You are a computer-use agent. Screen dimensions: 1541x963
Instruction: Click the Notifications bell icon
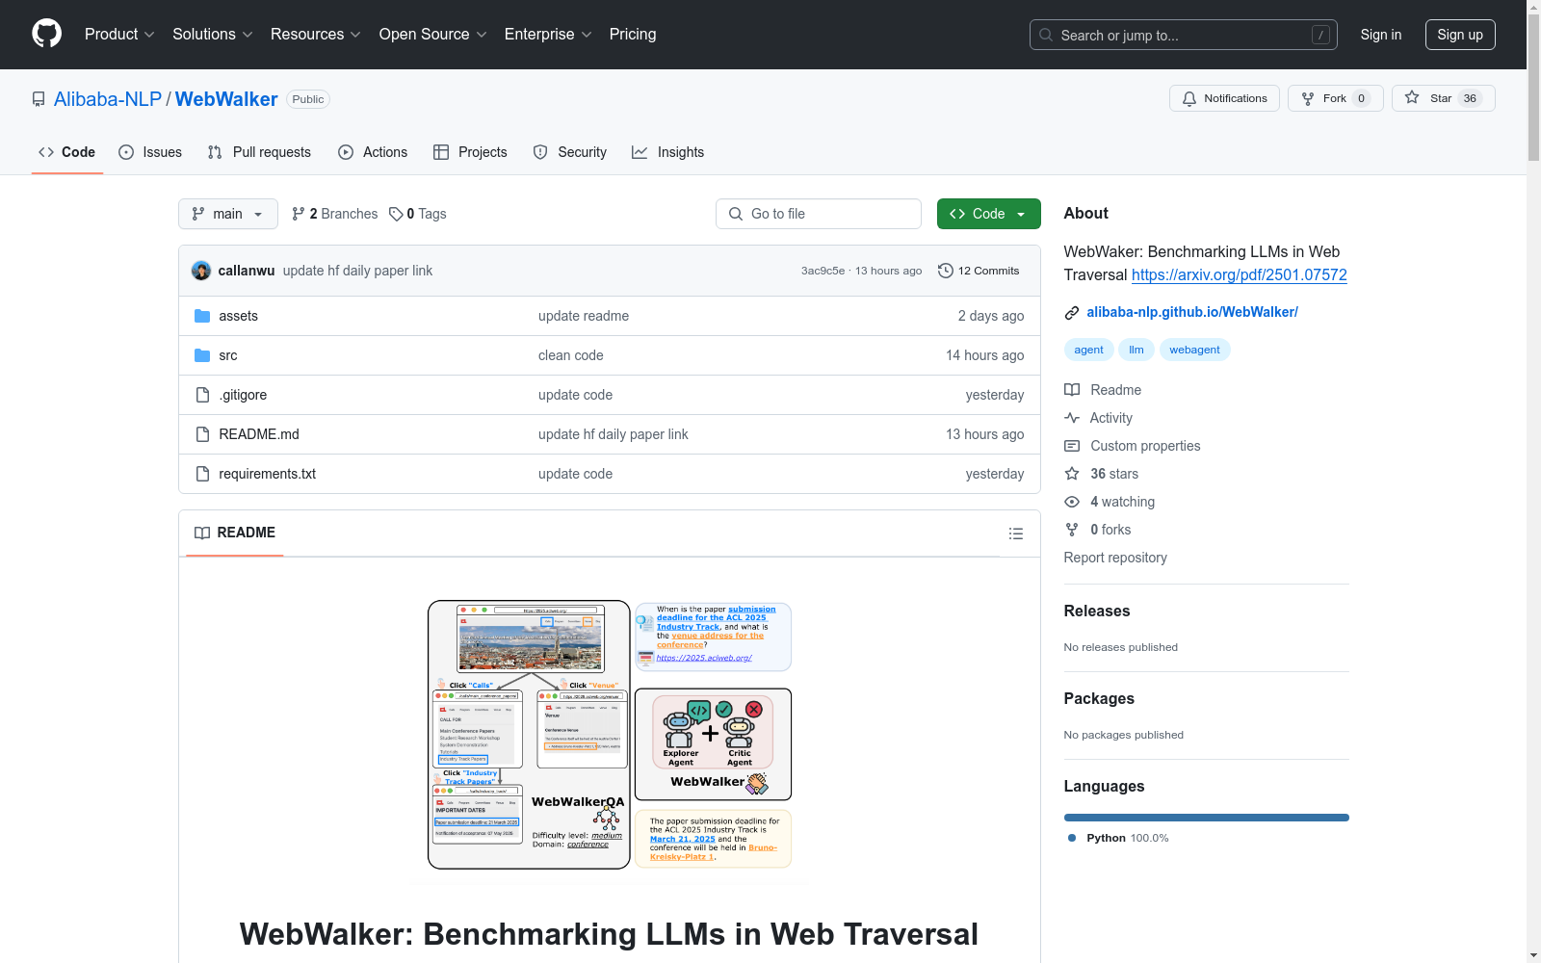1189,98
